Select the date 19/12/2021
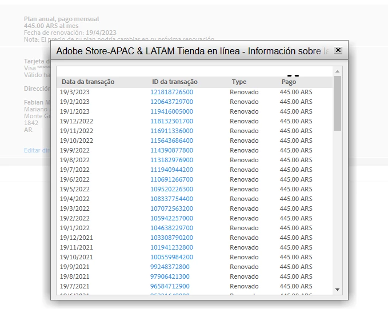The image size is (388, 309). 77,238
